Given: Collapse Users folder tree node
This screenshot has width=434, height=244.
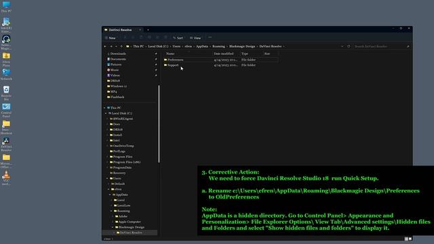Looking at the screenshot, I should pyautogui.click(x=107, y=178).
